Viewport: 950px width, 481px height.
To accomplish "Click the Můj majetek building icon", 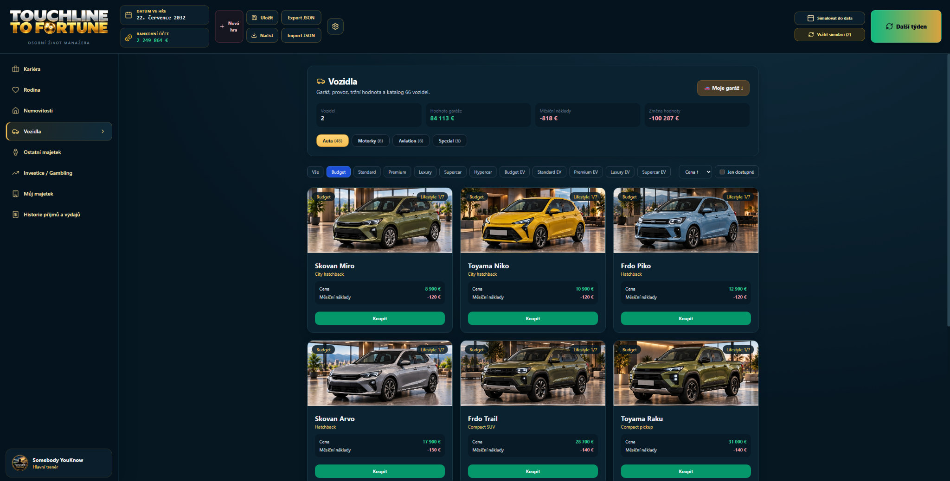I will click(x=15, y=194).
